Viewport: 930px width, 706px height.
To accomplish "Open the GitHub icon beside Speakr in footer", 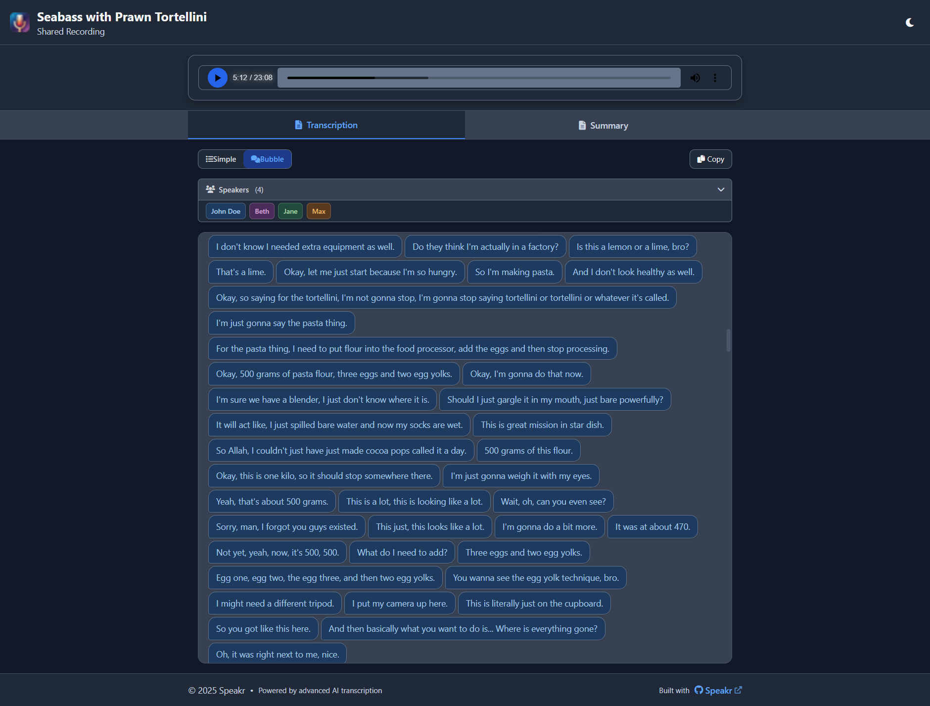I will (x=698, y=690).
